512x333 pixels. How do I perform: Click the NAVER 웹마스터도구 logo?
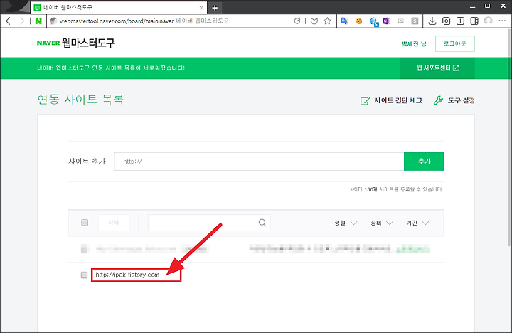point(76,43)
